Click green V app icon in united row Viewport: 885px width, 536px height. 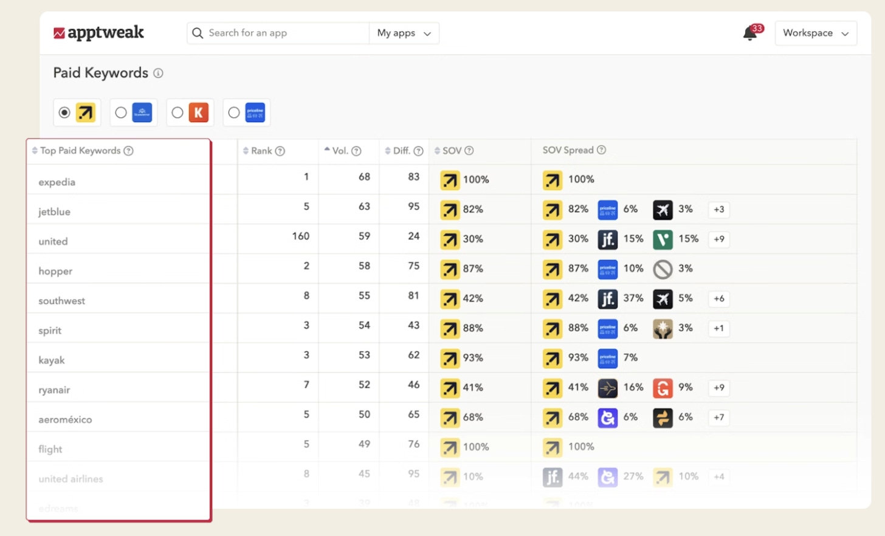click(663, 239)
